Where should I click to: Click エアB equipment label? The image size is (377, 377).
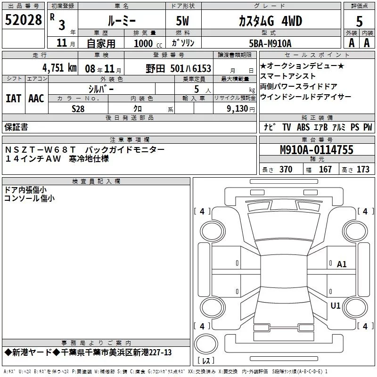pos(321,127)
